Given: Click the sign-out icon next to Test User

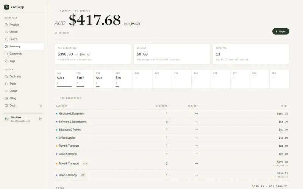Looking at the screenshot, I should click(41, 119).
